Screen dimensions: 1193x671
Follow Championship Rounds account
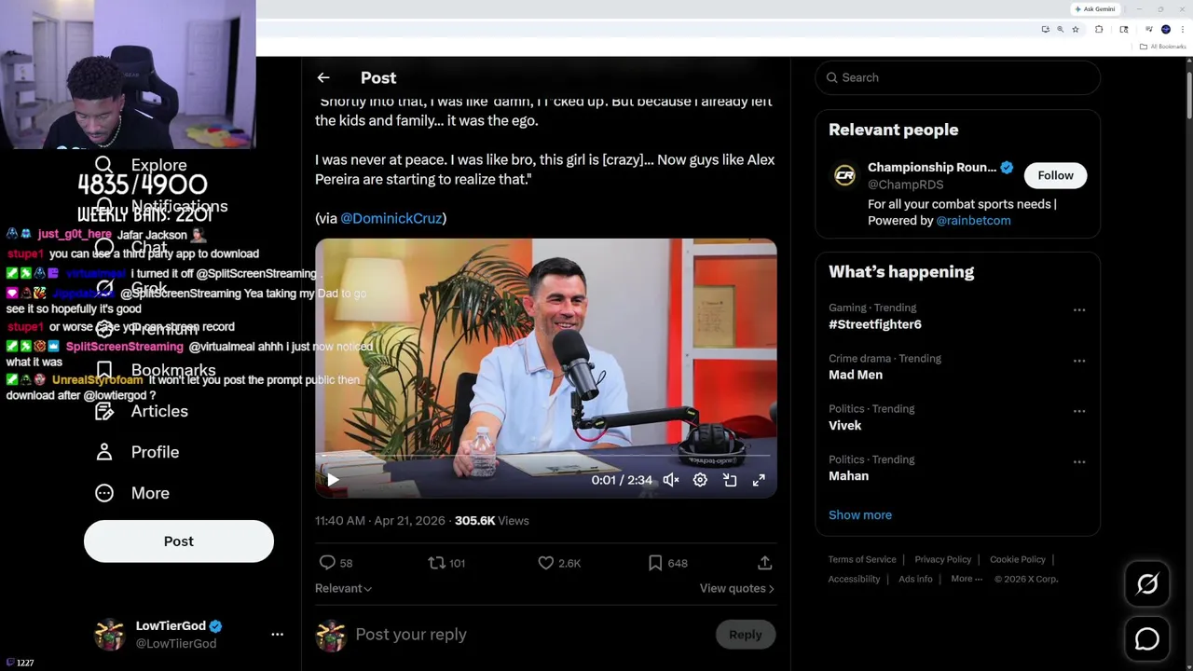(x=1056, y=175)
